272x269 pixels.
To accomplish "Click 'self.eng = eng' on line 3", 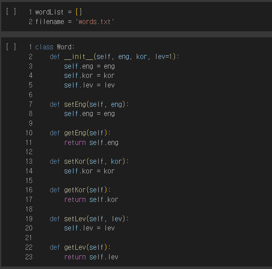I will click(89, 67).
